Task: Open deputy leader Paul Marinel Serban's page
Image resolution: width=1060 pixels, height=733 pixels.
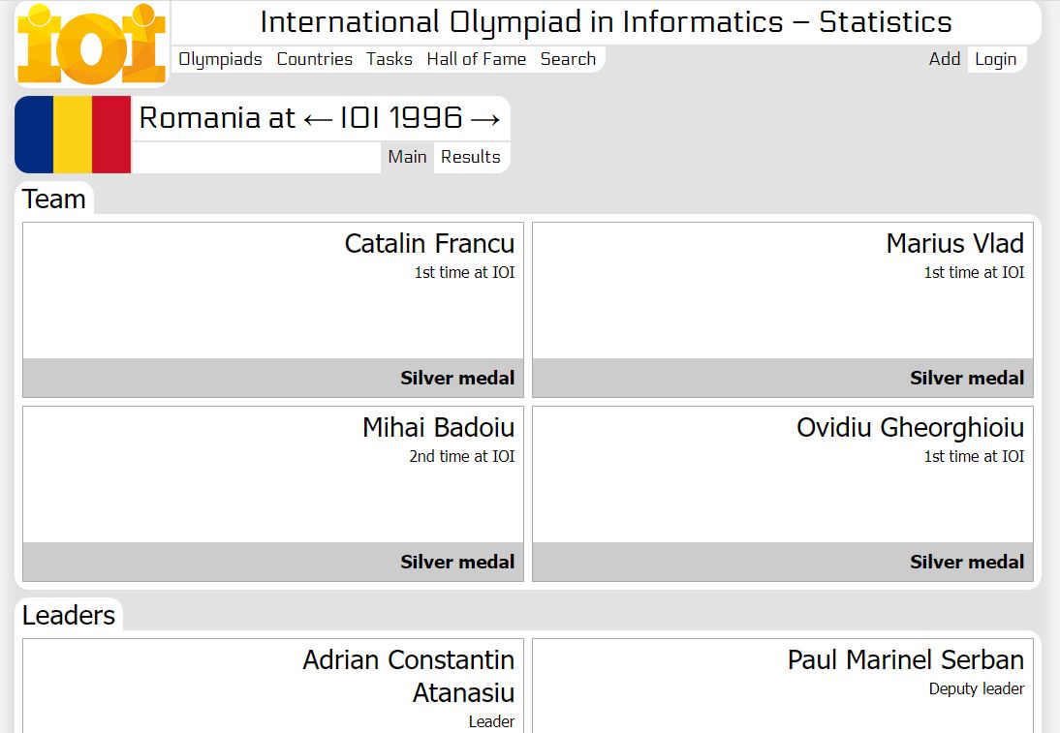Action: click(905, 660)
